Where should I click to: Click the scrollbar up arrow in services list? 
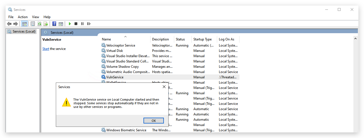(355, 38)
